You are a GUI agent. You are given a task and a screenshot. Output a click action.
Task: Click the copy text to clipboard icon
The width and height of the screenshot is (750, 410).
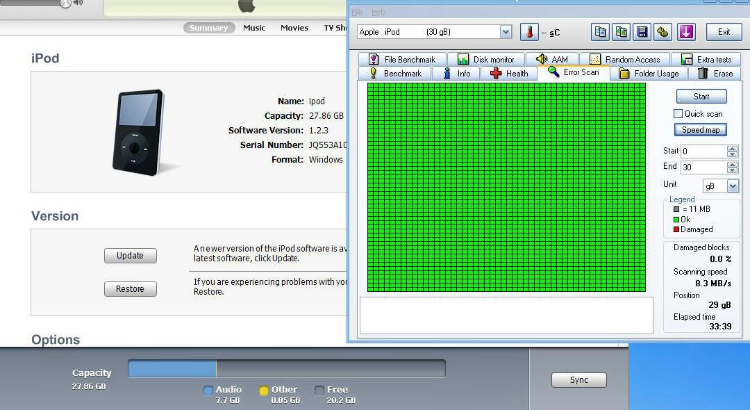tap(601, 32)
